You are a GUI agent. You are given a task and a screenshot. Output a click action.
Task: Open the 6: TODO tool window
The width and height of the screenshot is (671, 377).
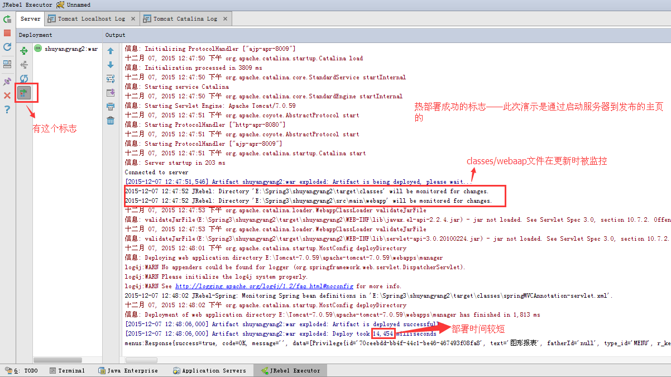21,370
